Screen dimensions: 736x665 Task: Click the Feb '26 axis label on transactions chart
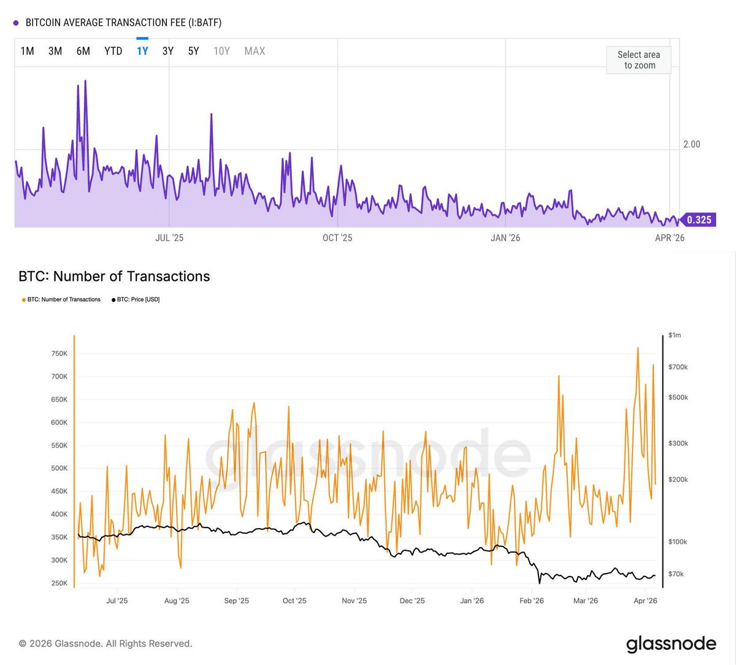pyautogui.click(x=531, y=601)
